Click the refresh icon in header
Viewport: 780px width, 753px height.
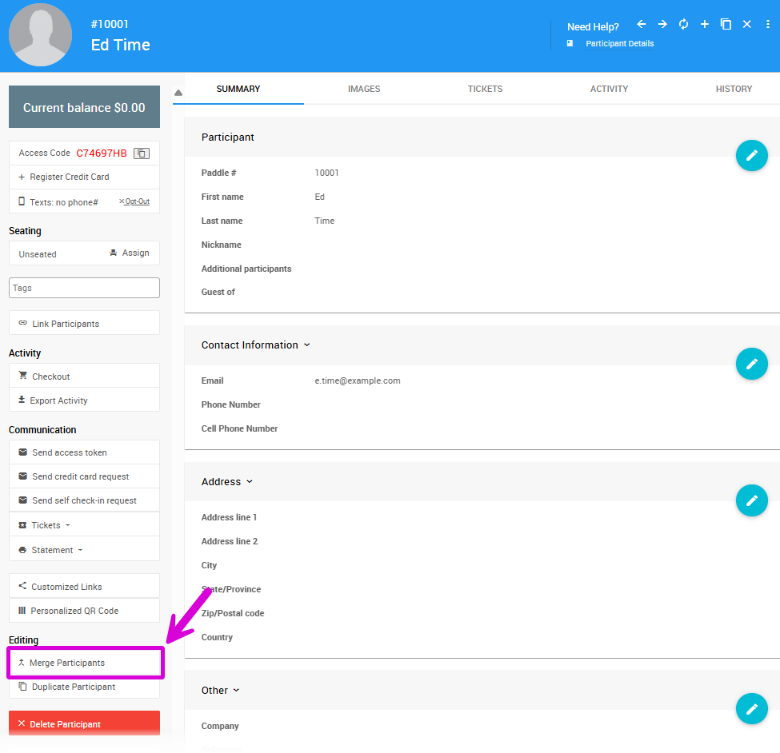pos(683,25)
